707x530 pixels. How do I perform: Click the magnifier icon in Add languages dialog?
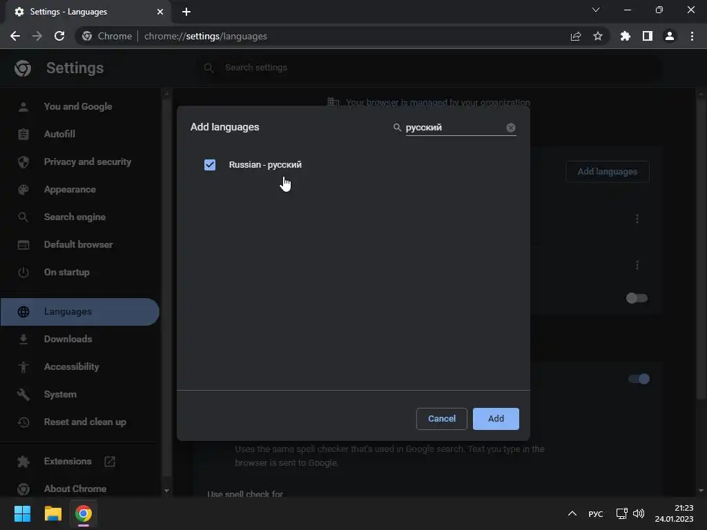pyautogui.click(x=397, y=128)
